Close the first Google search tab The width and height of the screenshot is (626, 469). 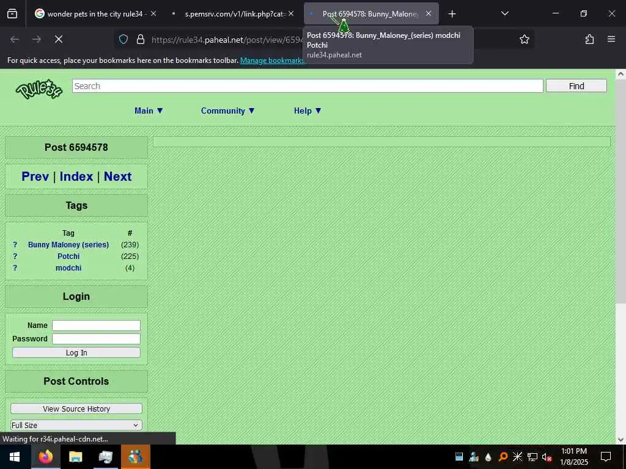tap(153, 13)
